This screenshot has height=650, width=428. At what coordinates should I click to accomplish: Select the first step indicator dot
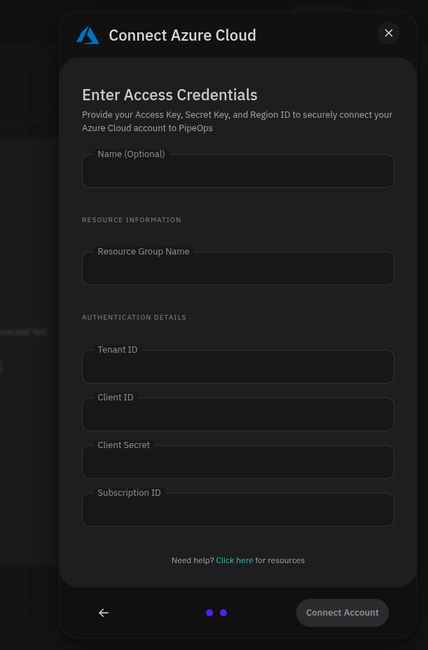pyautogui.click(x=209, y=613)
